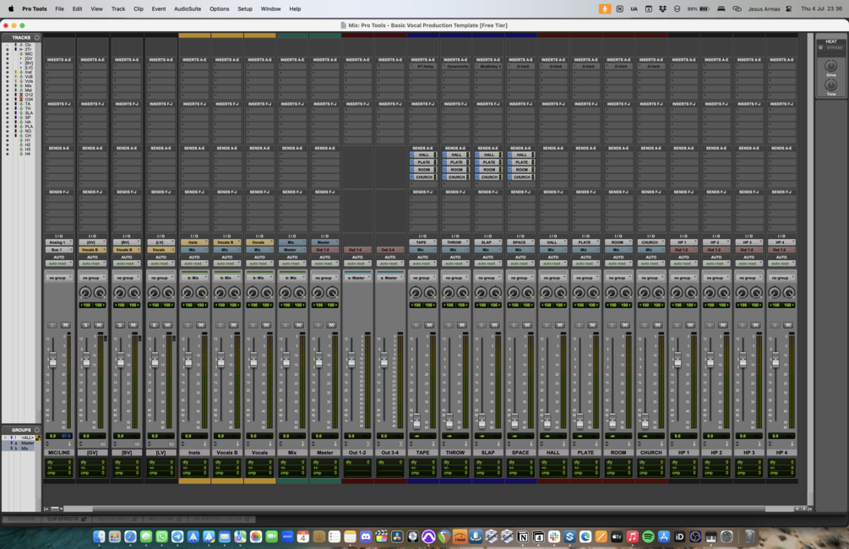Open App Store from the Dock
This screenshot has height=549, width=849.
[x=664, y=536]
